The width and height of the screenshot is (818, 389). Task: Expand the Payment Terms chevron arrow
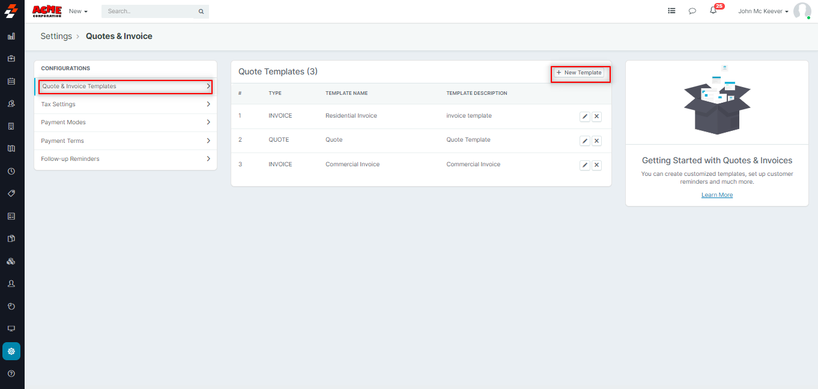pos(208,141)
